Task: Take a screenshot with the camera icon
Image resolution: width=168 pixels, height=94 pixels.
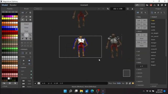Action: coord(39,83)
